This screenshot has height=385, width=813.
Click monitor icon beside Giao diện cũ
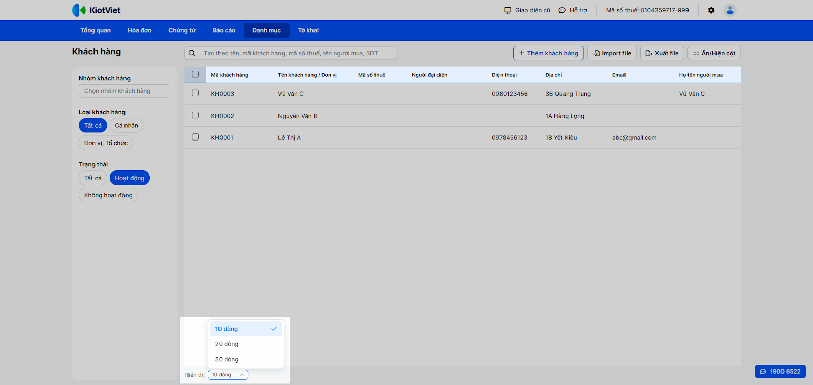click(508, 10)
